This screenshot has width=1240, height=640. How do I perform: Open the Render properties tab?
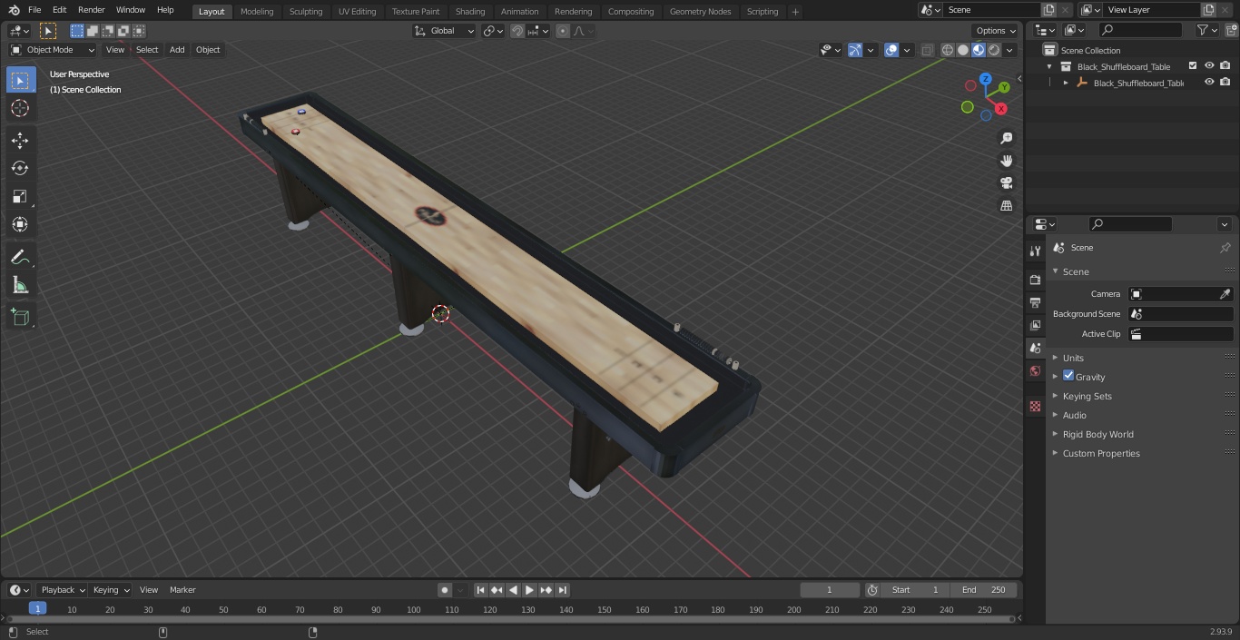click(x=1035, y=280)
